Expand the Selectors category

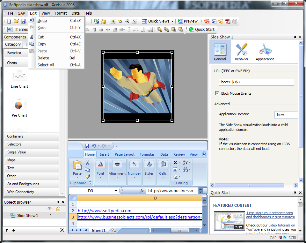[x=32, y=144]
